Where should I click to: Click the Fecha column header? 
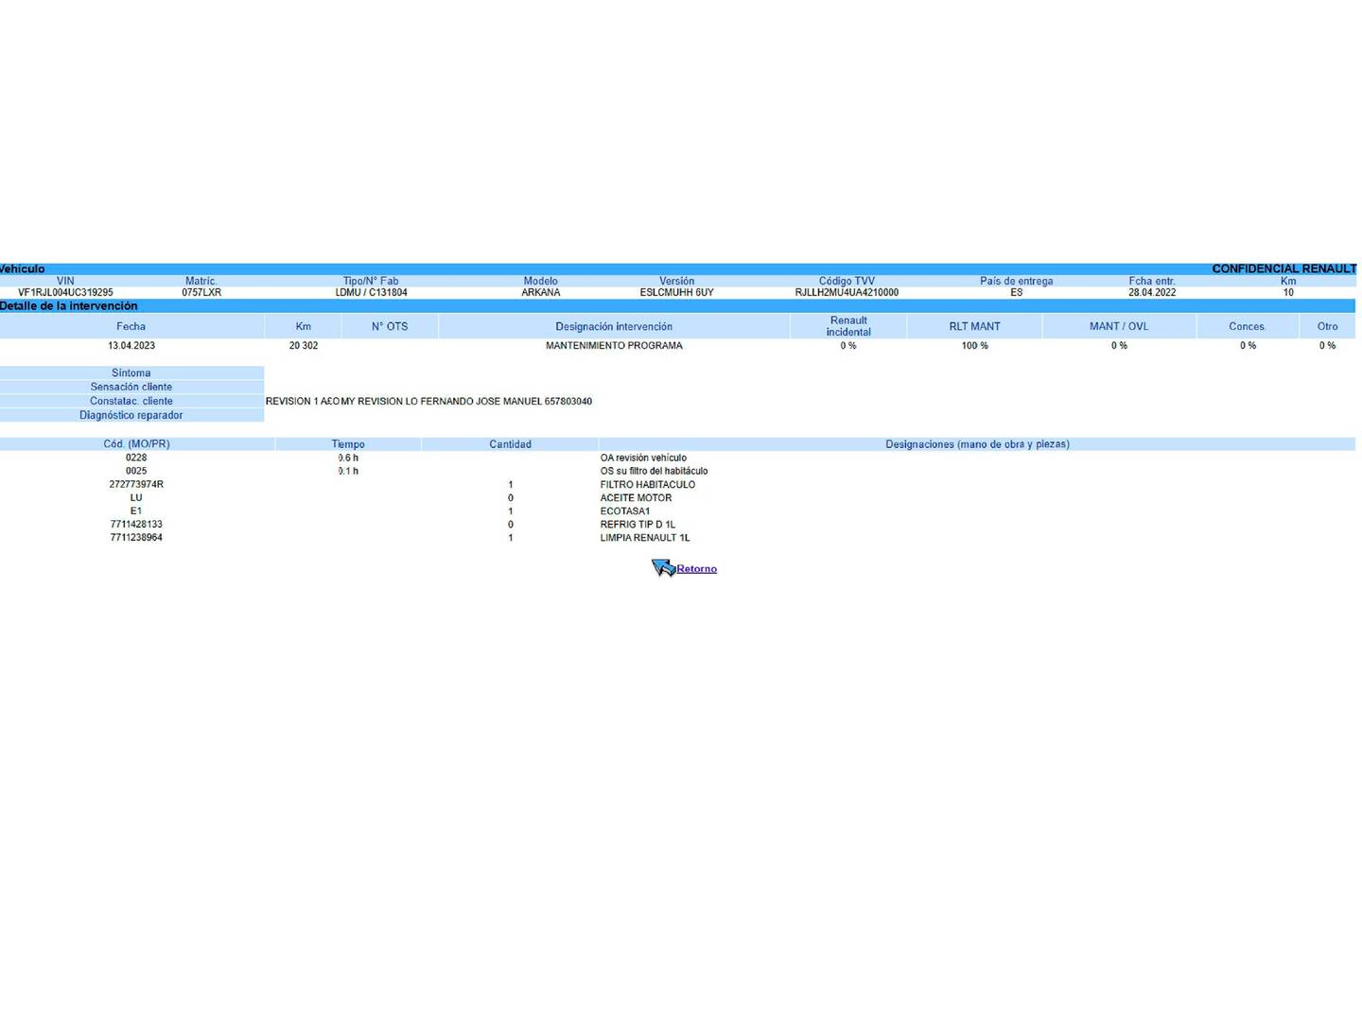(x=131, y=326)
